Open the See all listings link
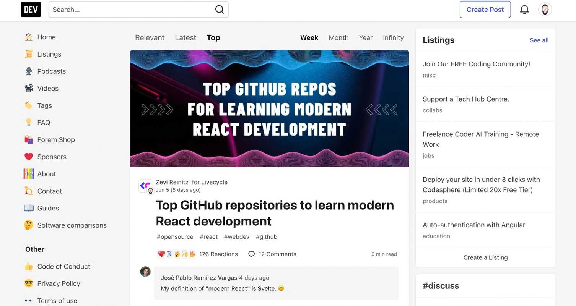 pyautogui.click(x=539, y=39)
